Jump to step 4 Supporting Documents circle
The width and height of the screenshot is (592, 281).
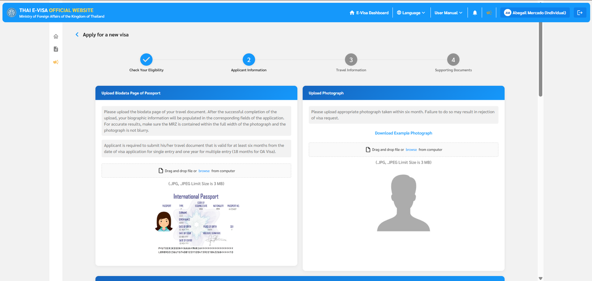[453, 60]
